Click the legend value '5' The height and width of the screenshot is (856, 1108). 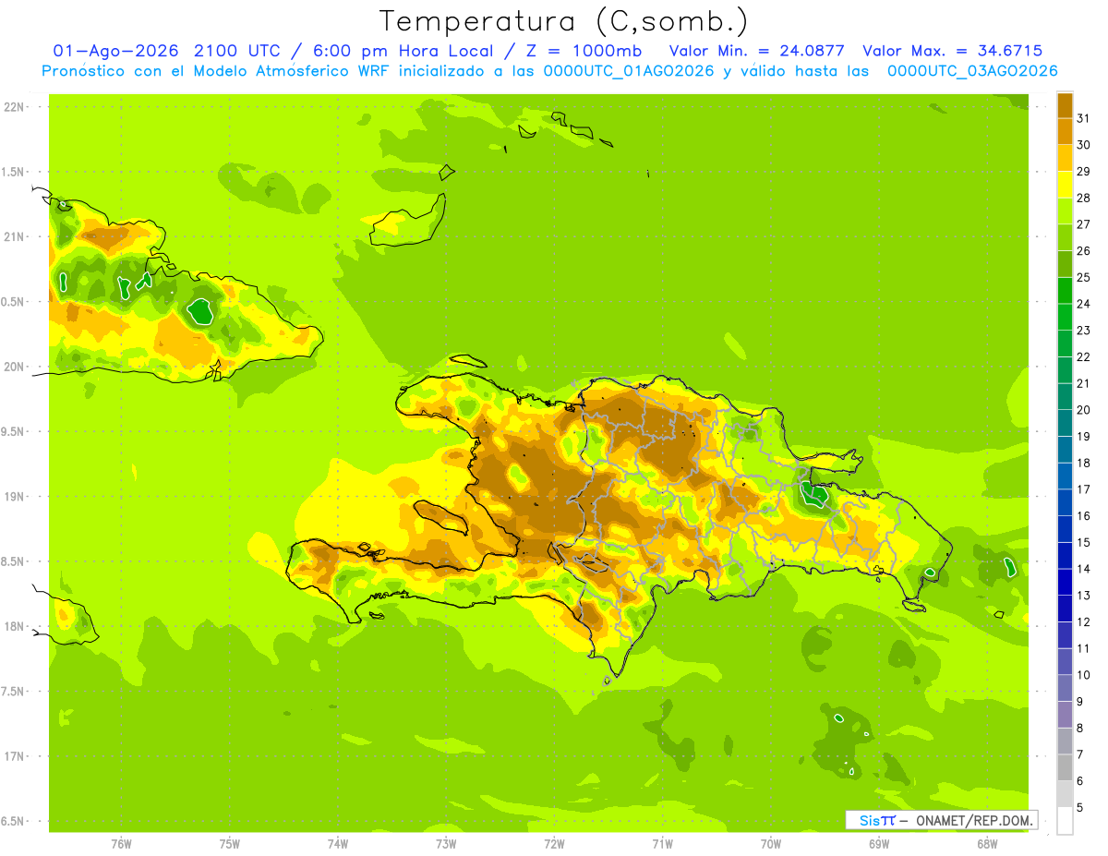[x=1080, y=807]
